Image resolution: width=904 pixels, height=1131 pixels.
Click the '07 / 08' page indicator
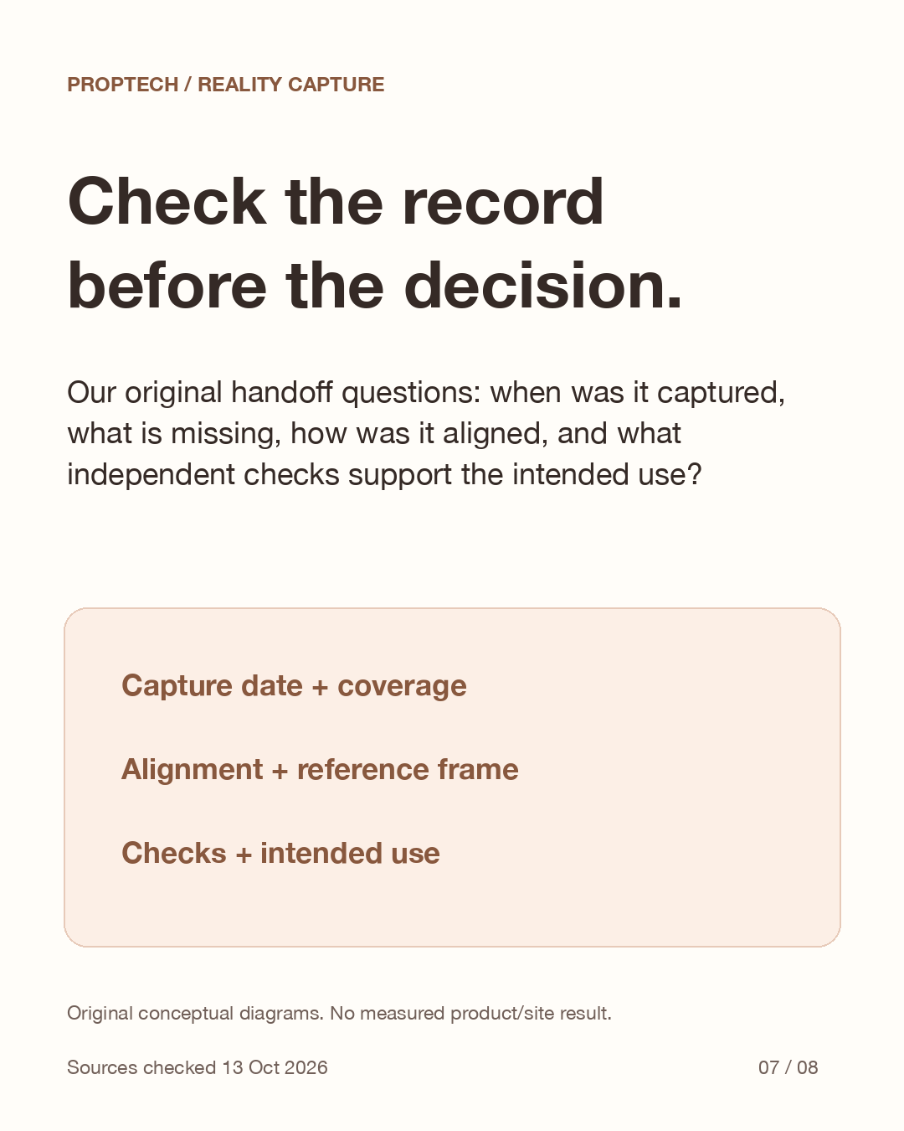(788, 1067)
